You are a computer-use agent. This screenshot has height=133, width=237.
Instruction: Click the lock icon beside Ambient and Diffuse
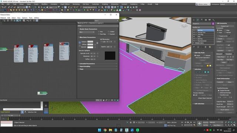pos(97,43)
